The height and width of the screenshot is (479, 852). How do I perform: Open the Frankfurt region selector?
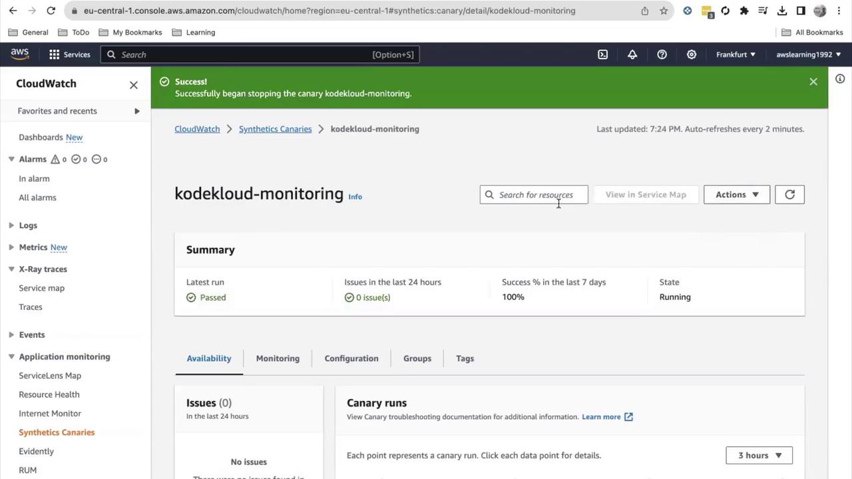click(x=736, y=55)
